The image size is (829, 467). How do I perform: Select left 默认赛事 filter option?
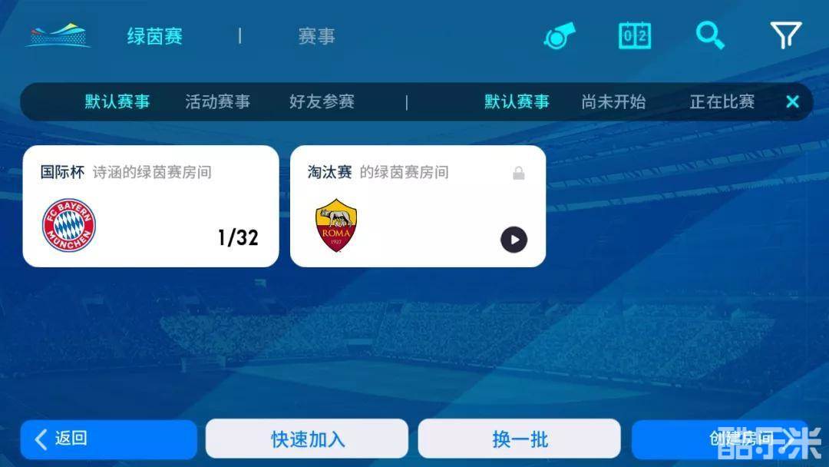point(117,101)
